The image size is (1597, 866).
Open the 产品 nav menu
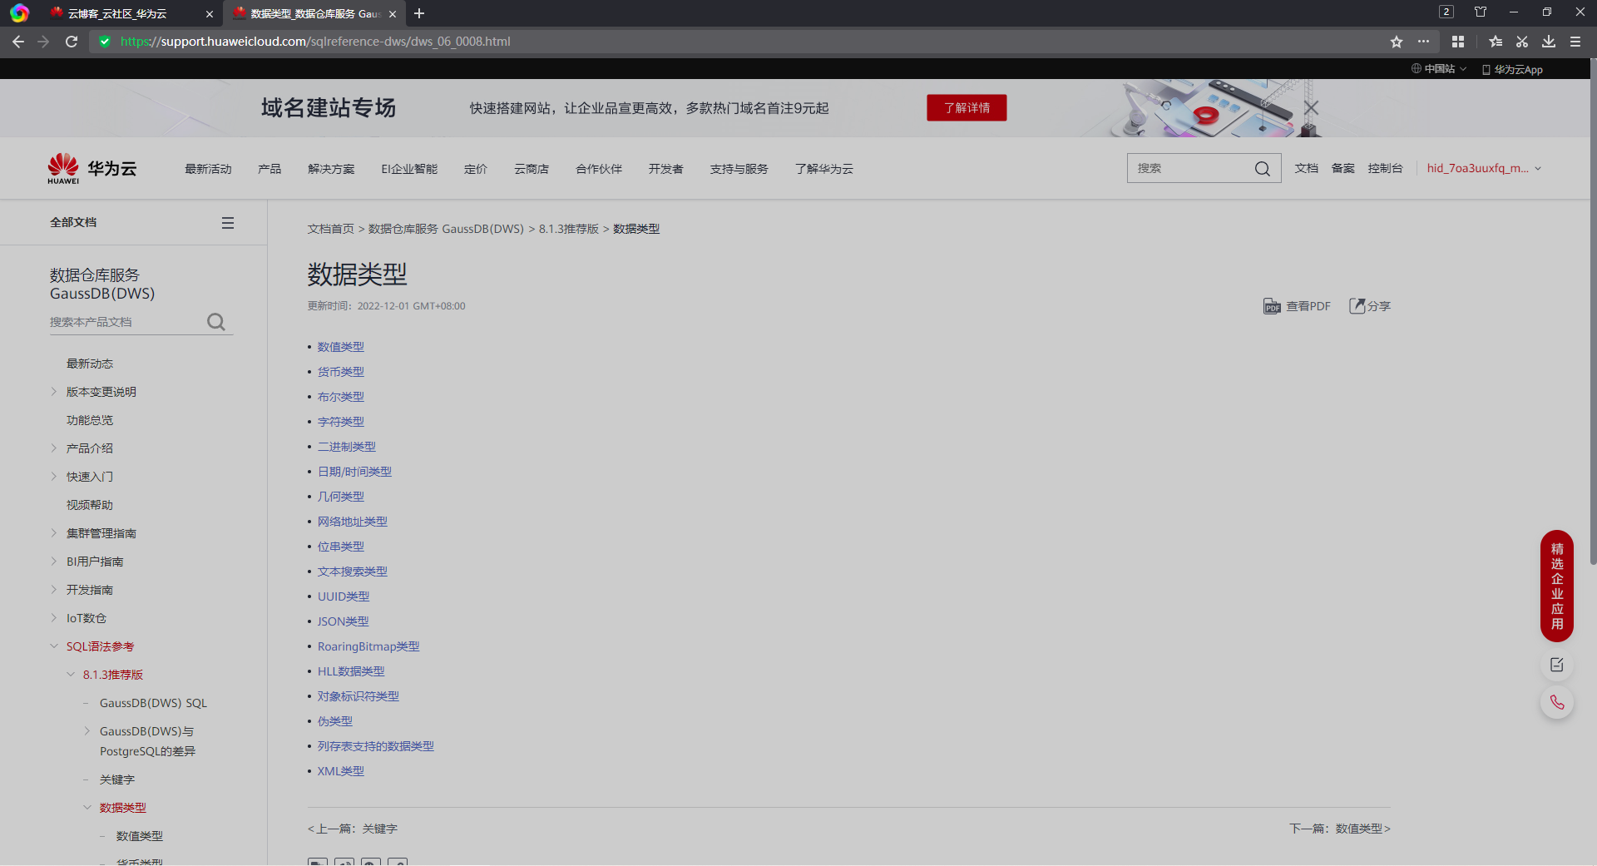click(x=269, y=169)
